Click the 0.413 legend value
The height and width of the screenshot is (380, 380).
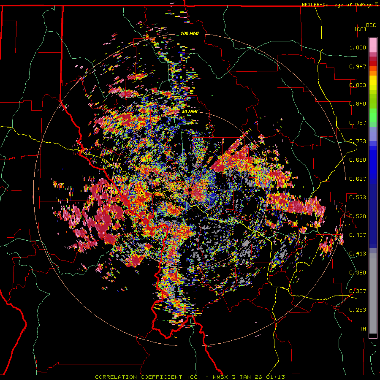358,254
